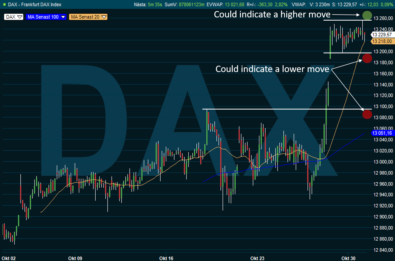Expand the MA Senast 100 dropdown
The height and width of the screenshot is (261, 395).
(x=46, y=17)
